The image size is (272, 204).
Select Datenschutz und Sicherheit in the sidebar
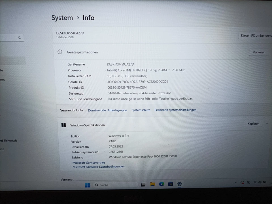pos(8,140)
